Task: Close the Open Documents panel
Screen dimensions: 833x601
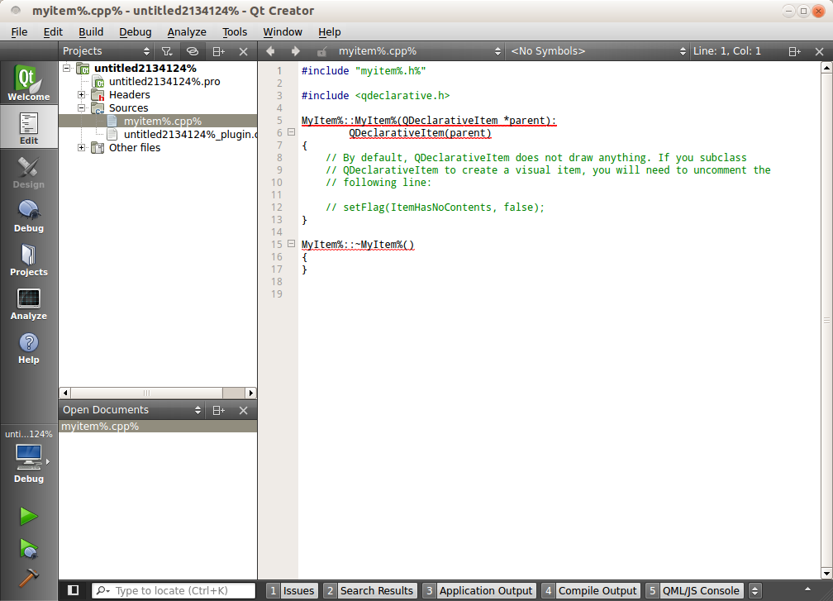Action: 243,410
